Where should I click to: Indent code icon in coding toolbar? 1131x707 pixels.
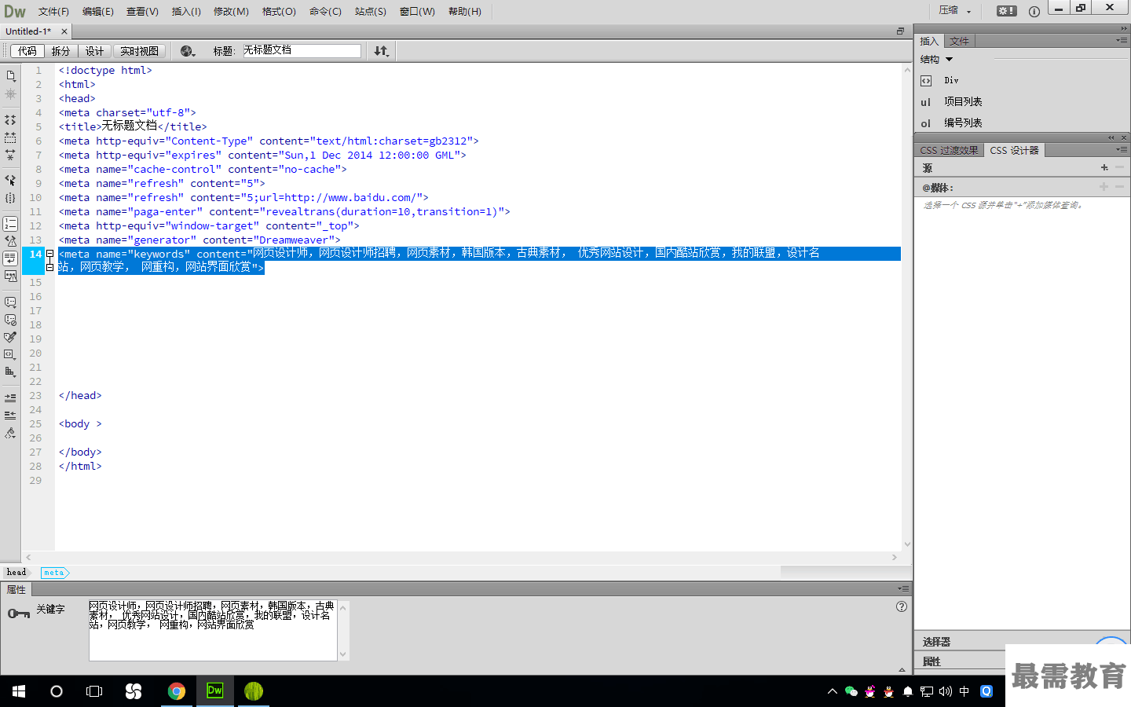[x=10, y=398]
